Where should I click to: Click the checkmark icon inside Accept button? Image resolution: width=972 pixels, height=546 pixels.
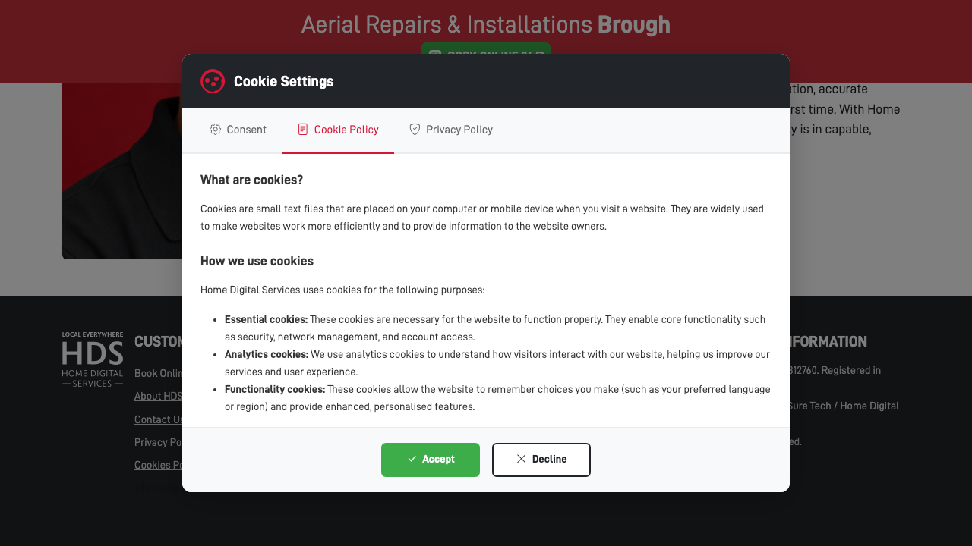pos(410,460)
